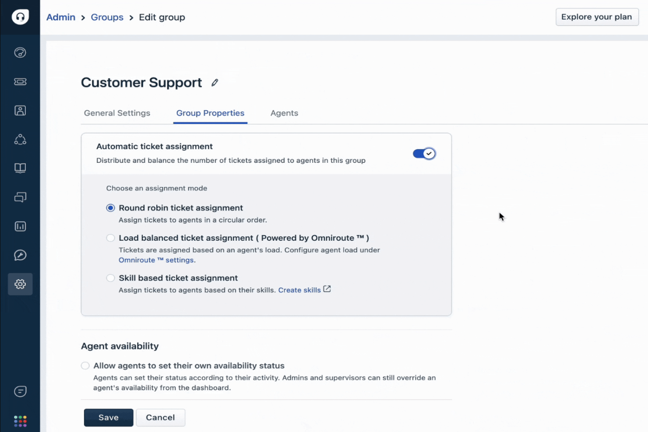Switch to the General Settings tab
Viewport: 648px width, 432px height.
click(116, 113)
